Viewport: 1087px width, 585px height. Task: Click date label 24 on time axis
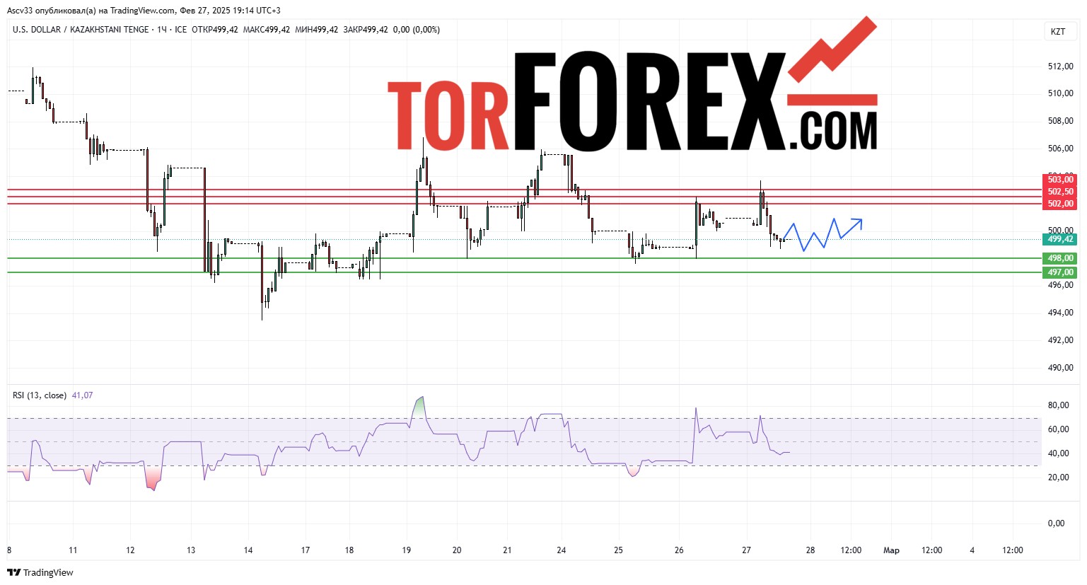pos(562,550)
